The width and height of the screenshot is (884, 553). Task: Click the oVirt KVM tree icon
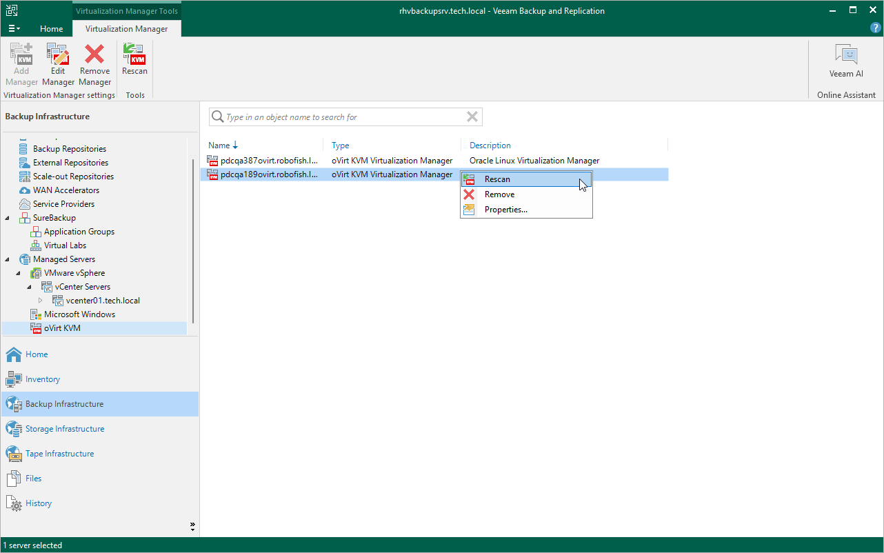coord(36,328)
